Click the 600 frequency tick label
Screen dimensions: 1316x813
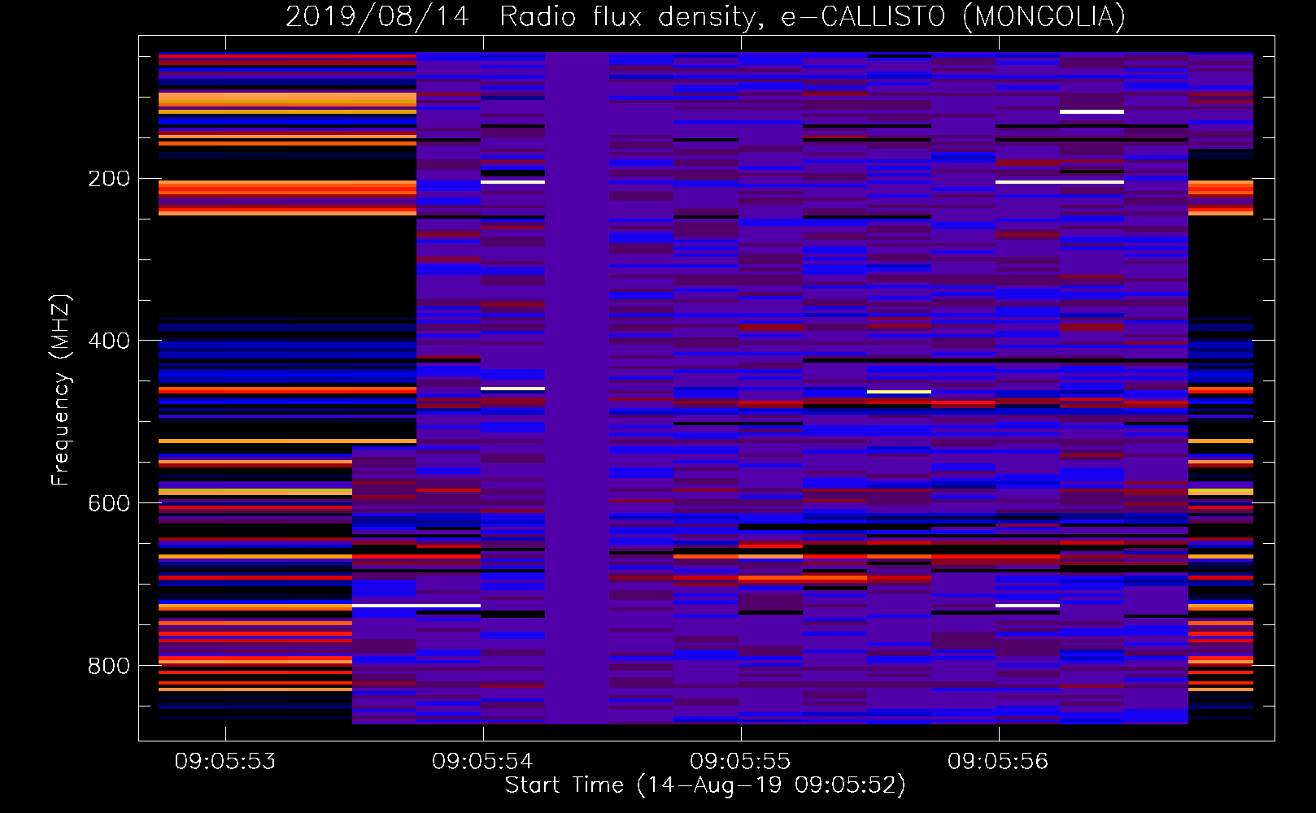[109, 503]
